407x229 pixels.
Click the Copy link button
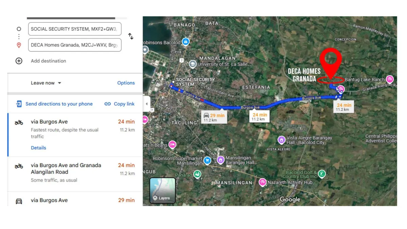pos(119,104)
